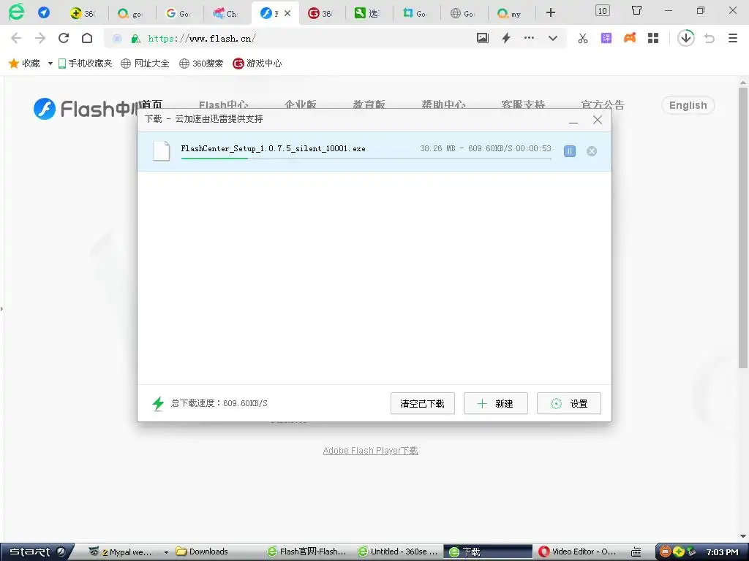Screen dimensions: 749x561
Task: Switch to the Google G tab
Action: 180,13
